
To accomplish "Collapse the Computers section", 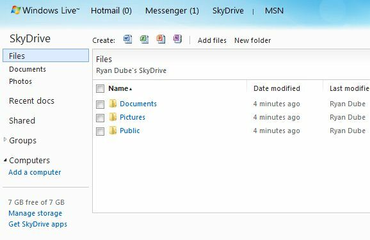I will 5,160.
